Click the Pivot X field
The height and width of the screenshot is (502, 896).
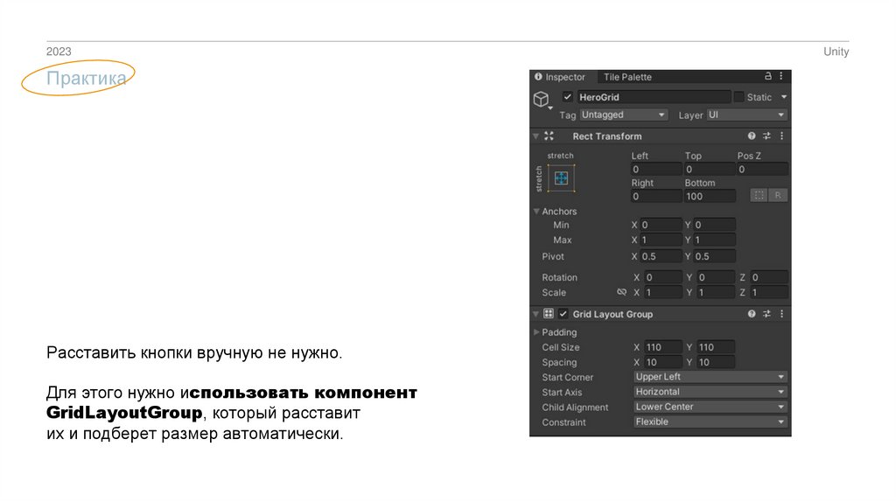(661, 256)
